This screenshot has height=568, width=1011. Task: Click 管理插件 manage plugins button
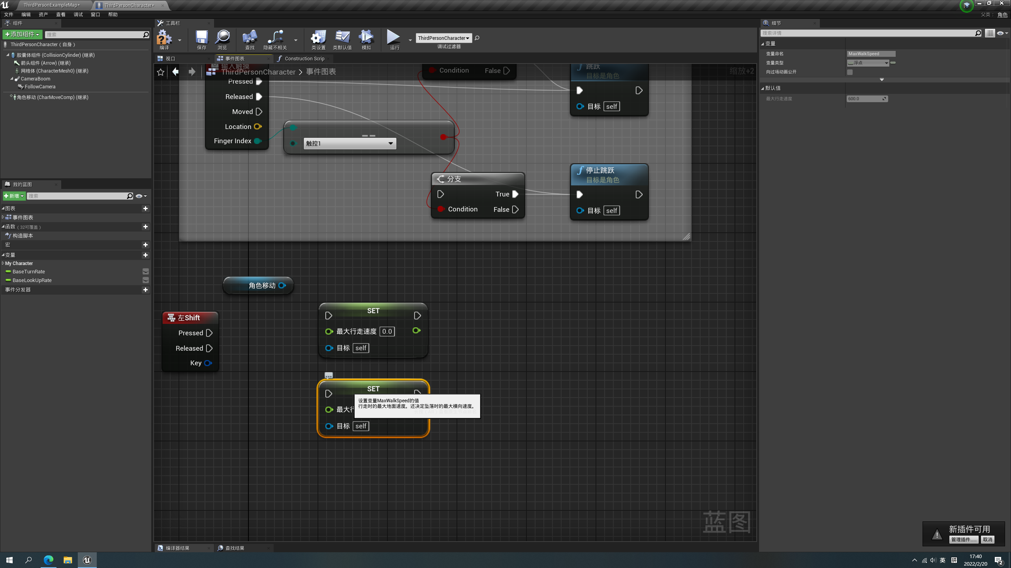(964, 540)
